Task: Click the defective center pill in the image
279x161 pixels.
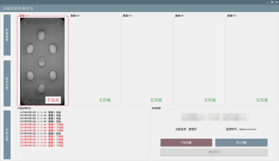Action: pyautogui.click(x=42, y=62)
